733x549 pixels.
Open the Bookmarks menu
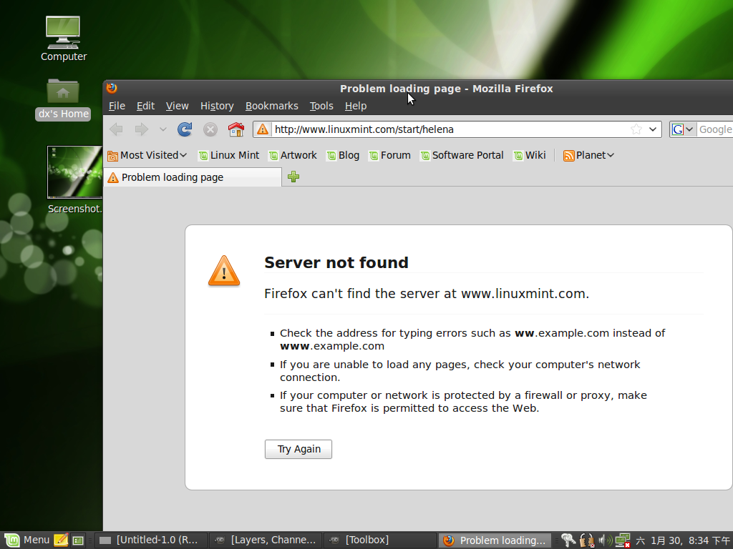272,106
